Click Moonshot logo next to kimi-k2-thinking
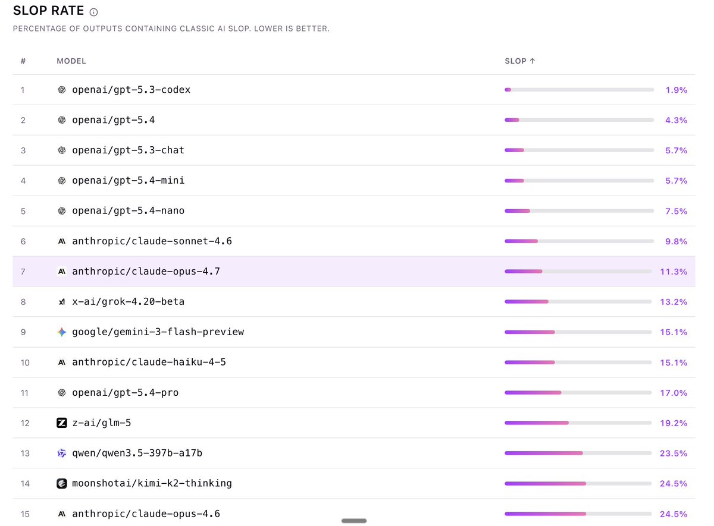Image resolution: width=714 pixels, height=526 pixels. 62,484
